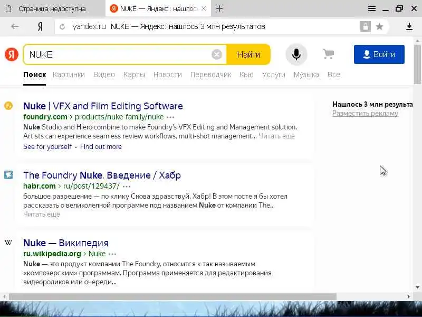Close the NUKE Yandex tab

(204, 8)
